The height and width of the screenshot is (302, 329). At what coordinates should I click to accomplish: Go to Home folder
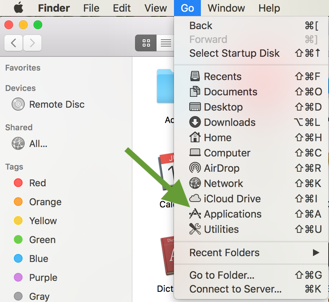tap(217, 138)
